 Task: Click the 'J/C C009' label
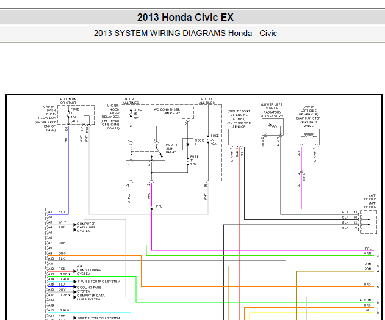(370, 207)
